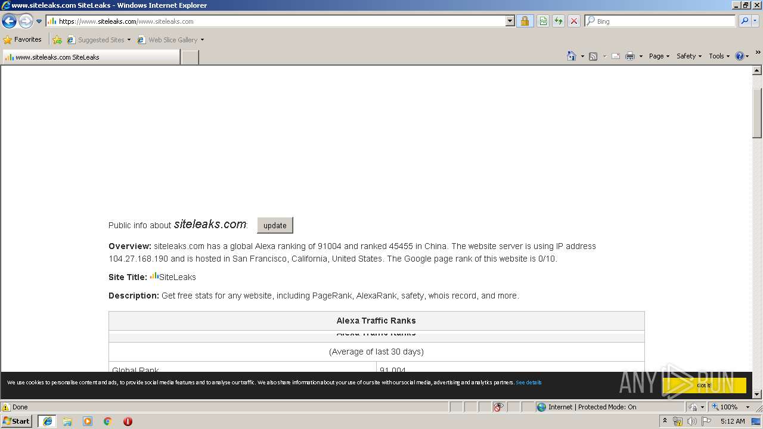Click the Compatibility View icon
This screenshot has height=429, width=763.
point(543,21)
